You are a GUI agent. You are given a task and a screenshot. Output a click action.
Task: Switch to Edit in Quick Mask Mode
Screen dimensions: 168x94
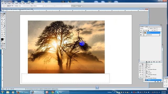4,44
